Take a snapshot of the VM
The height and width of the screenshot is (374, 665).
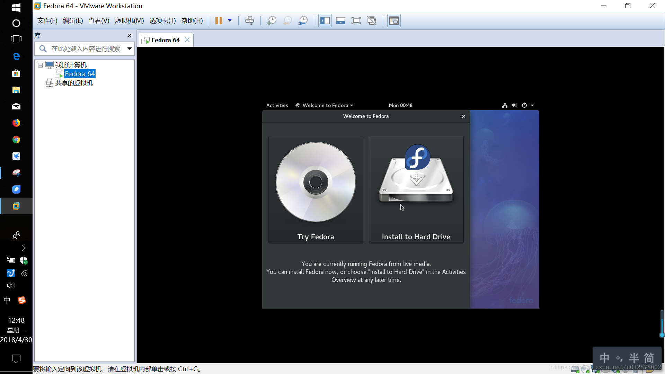[x=272, y=21]
